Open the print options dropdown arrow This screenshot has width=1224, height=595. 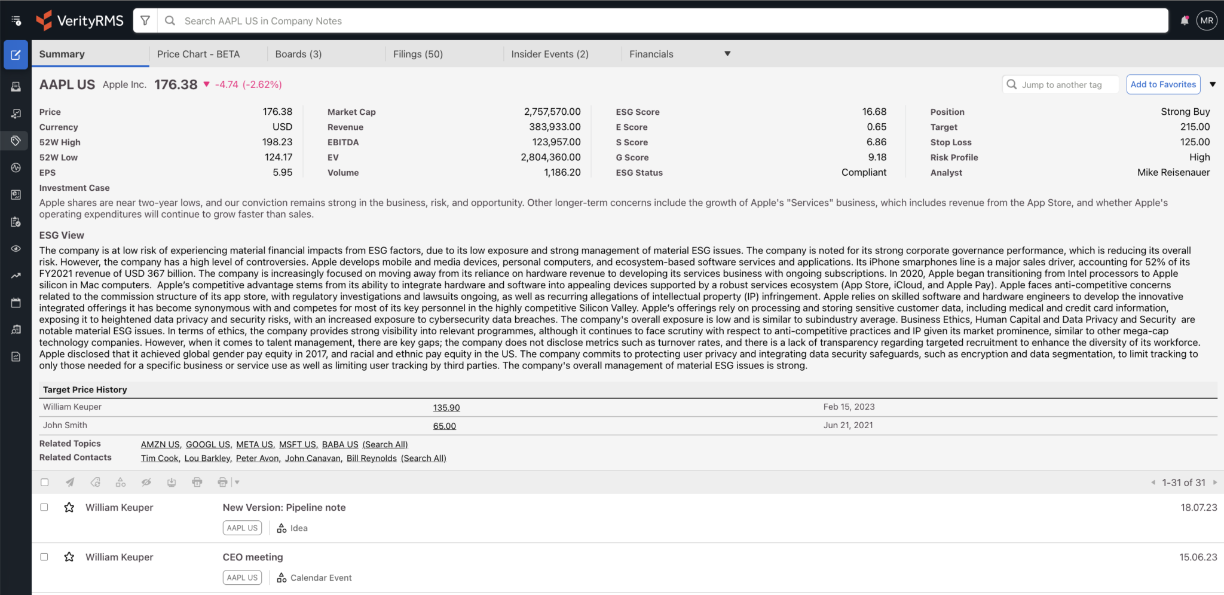click(x=236, y=482)
